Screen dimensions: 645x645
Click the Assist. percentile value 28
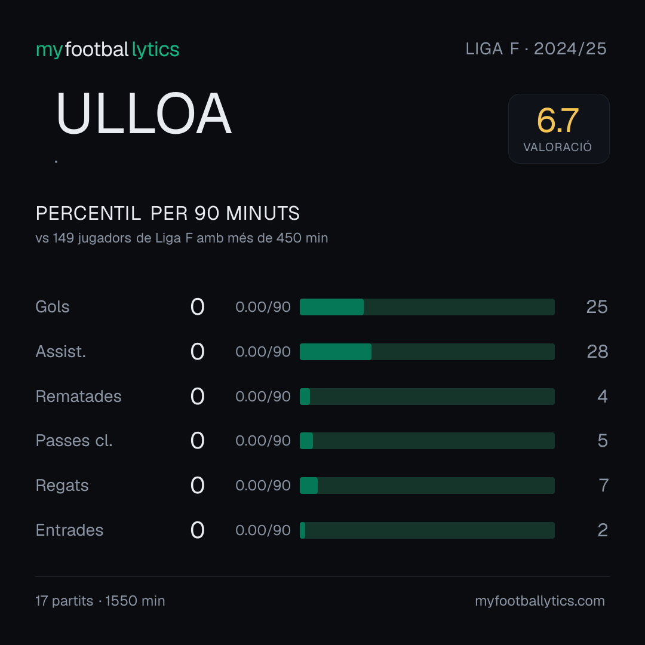coord(597,352)
